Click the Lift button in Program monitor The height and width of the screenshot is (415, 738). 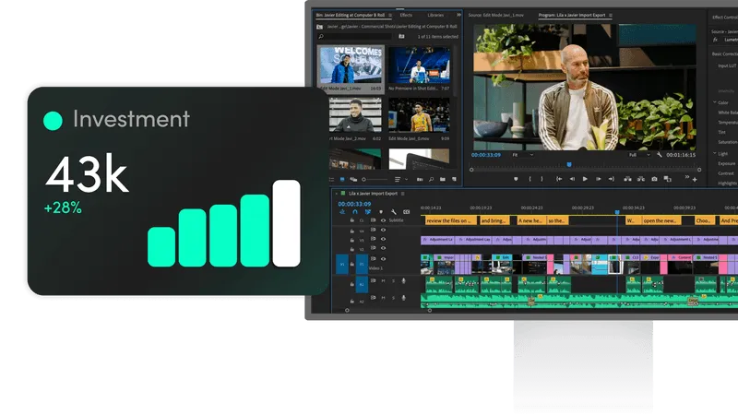point(627,179)
